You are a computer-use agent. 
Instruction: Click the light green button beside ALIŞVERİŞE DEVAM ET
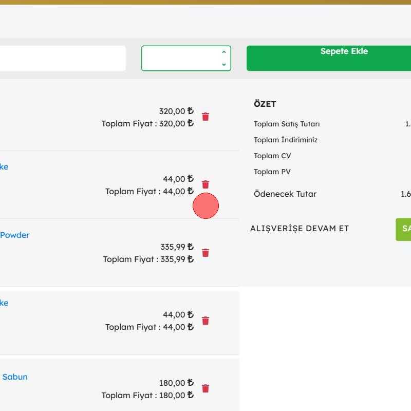click(x=404, y=229)
